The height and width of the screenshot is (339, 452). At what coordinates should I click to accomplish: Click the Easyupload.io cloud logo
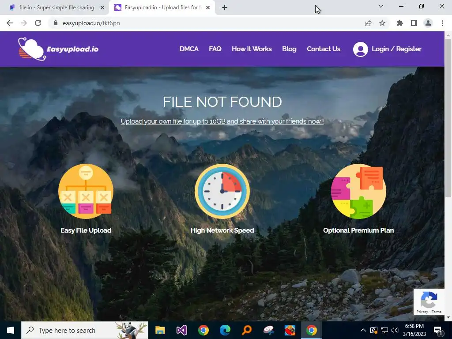point(32,49)
